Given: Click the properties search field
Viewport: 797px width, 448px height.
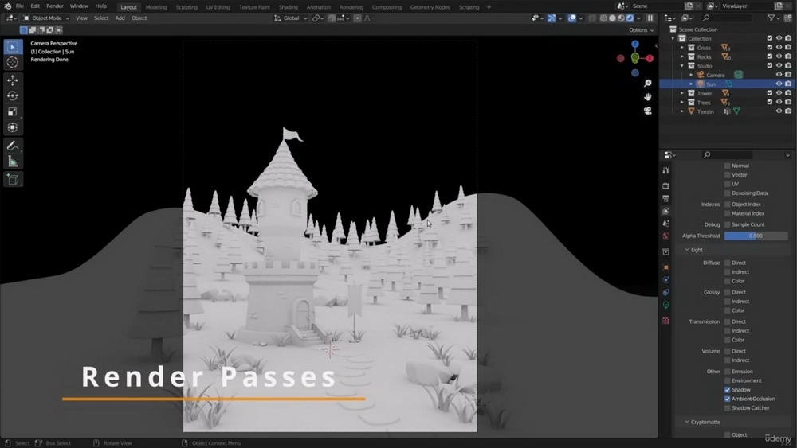Looking at the screenshot, I should point(727,154).
